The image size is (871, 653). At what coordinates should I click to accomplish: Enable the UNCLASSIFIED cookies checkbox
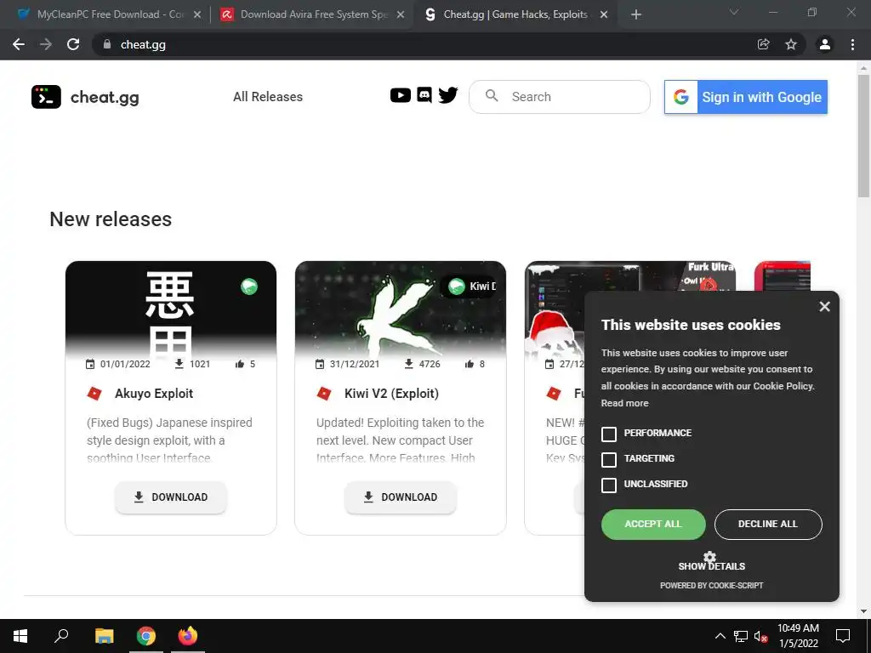click(609, 485)
